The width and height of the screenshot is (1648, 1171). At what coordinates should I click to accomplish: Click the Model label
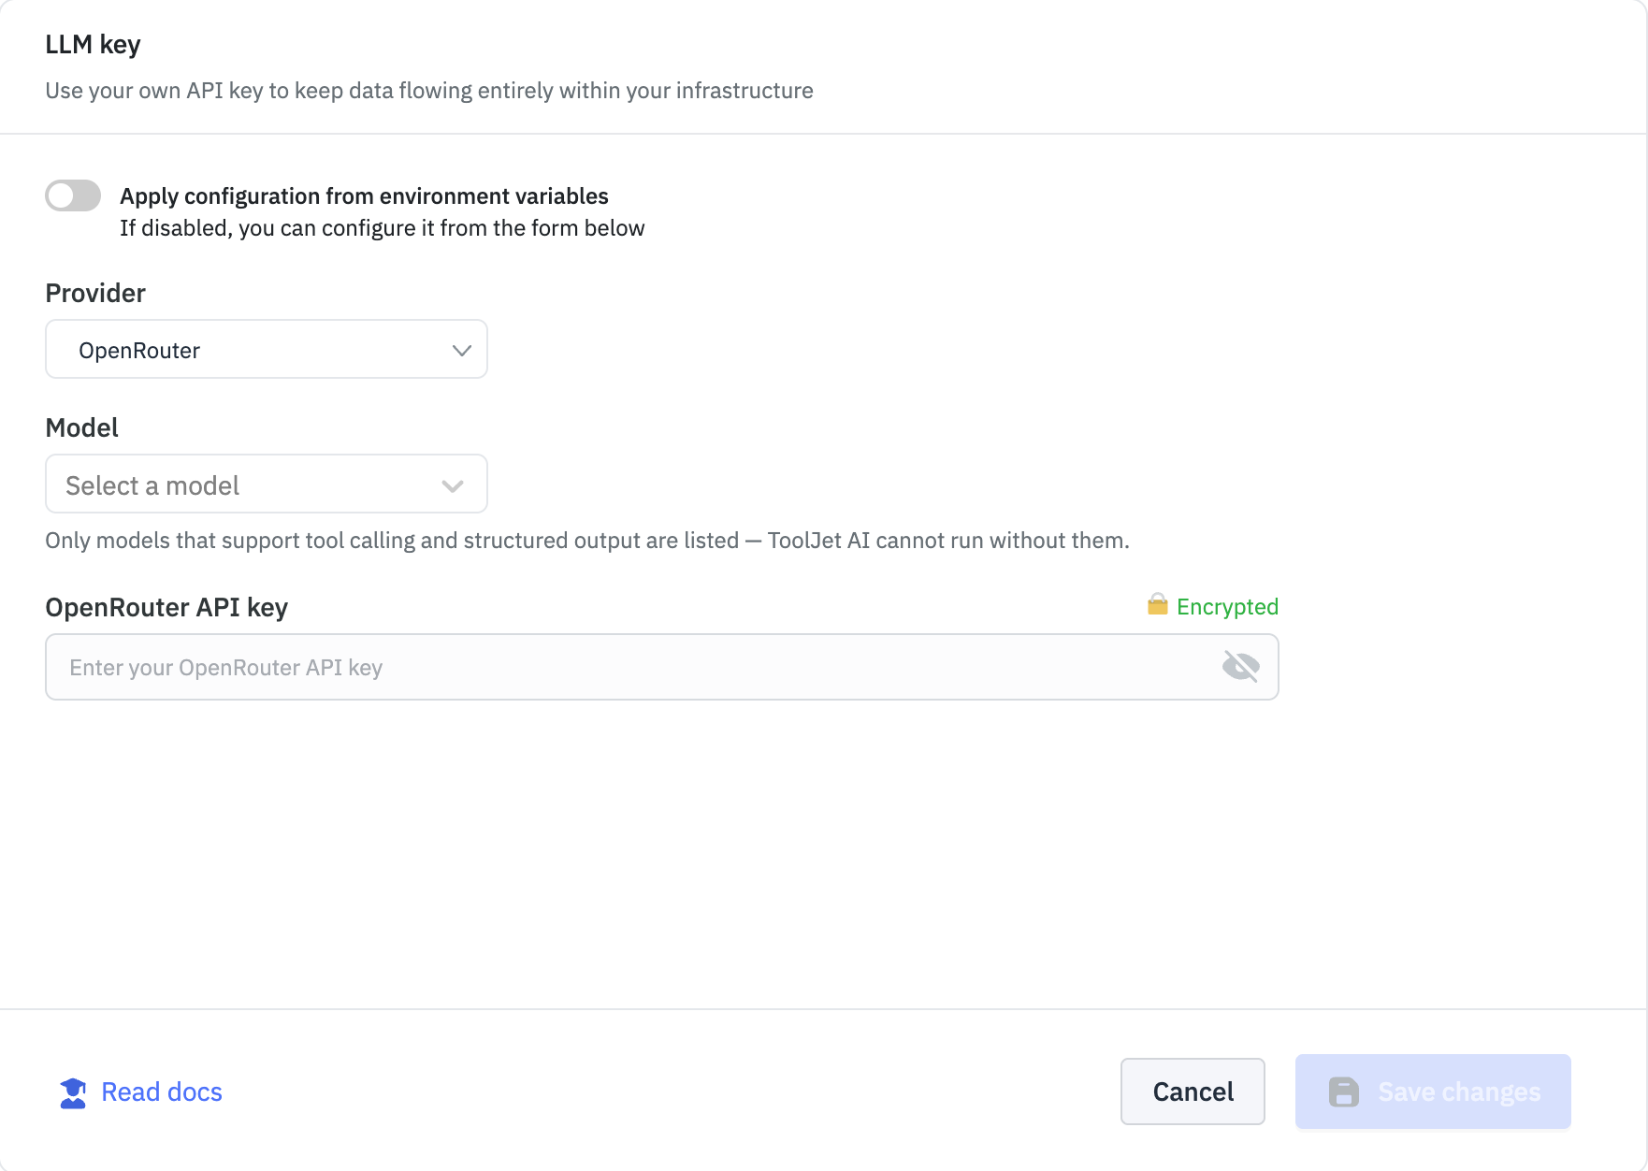click(82, 428)
